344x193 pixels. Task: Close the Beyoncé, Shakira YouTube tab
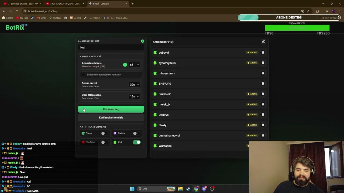[41, 4]
